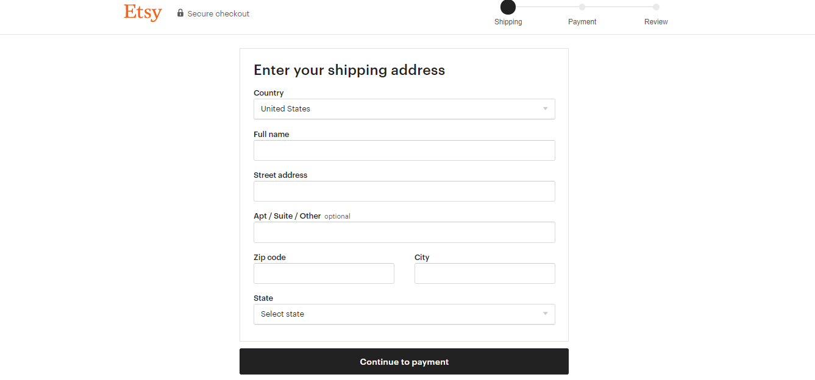Click the Etsy logo

click(143, 12)
